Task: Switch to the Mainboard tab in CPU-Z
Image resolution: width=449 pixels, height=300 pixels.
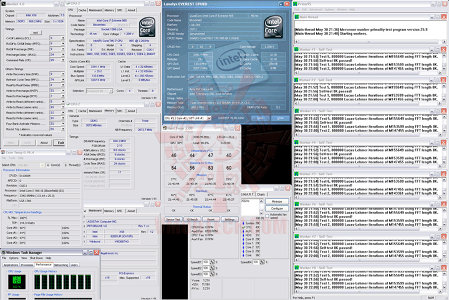Action: [x=95, y=10]
